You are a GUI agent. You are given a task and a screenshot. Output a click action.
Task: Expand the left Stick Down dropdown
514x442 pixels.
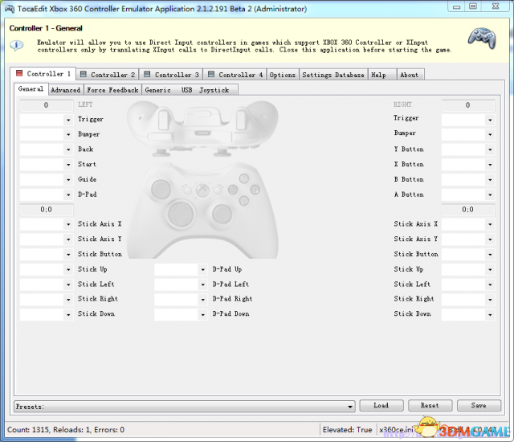click(x=68, y=315)
